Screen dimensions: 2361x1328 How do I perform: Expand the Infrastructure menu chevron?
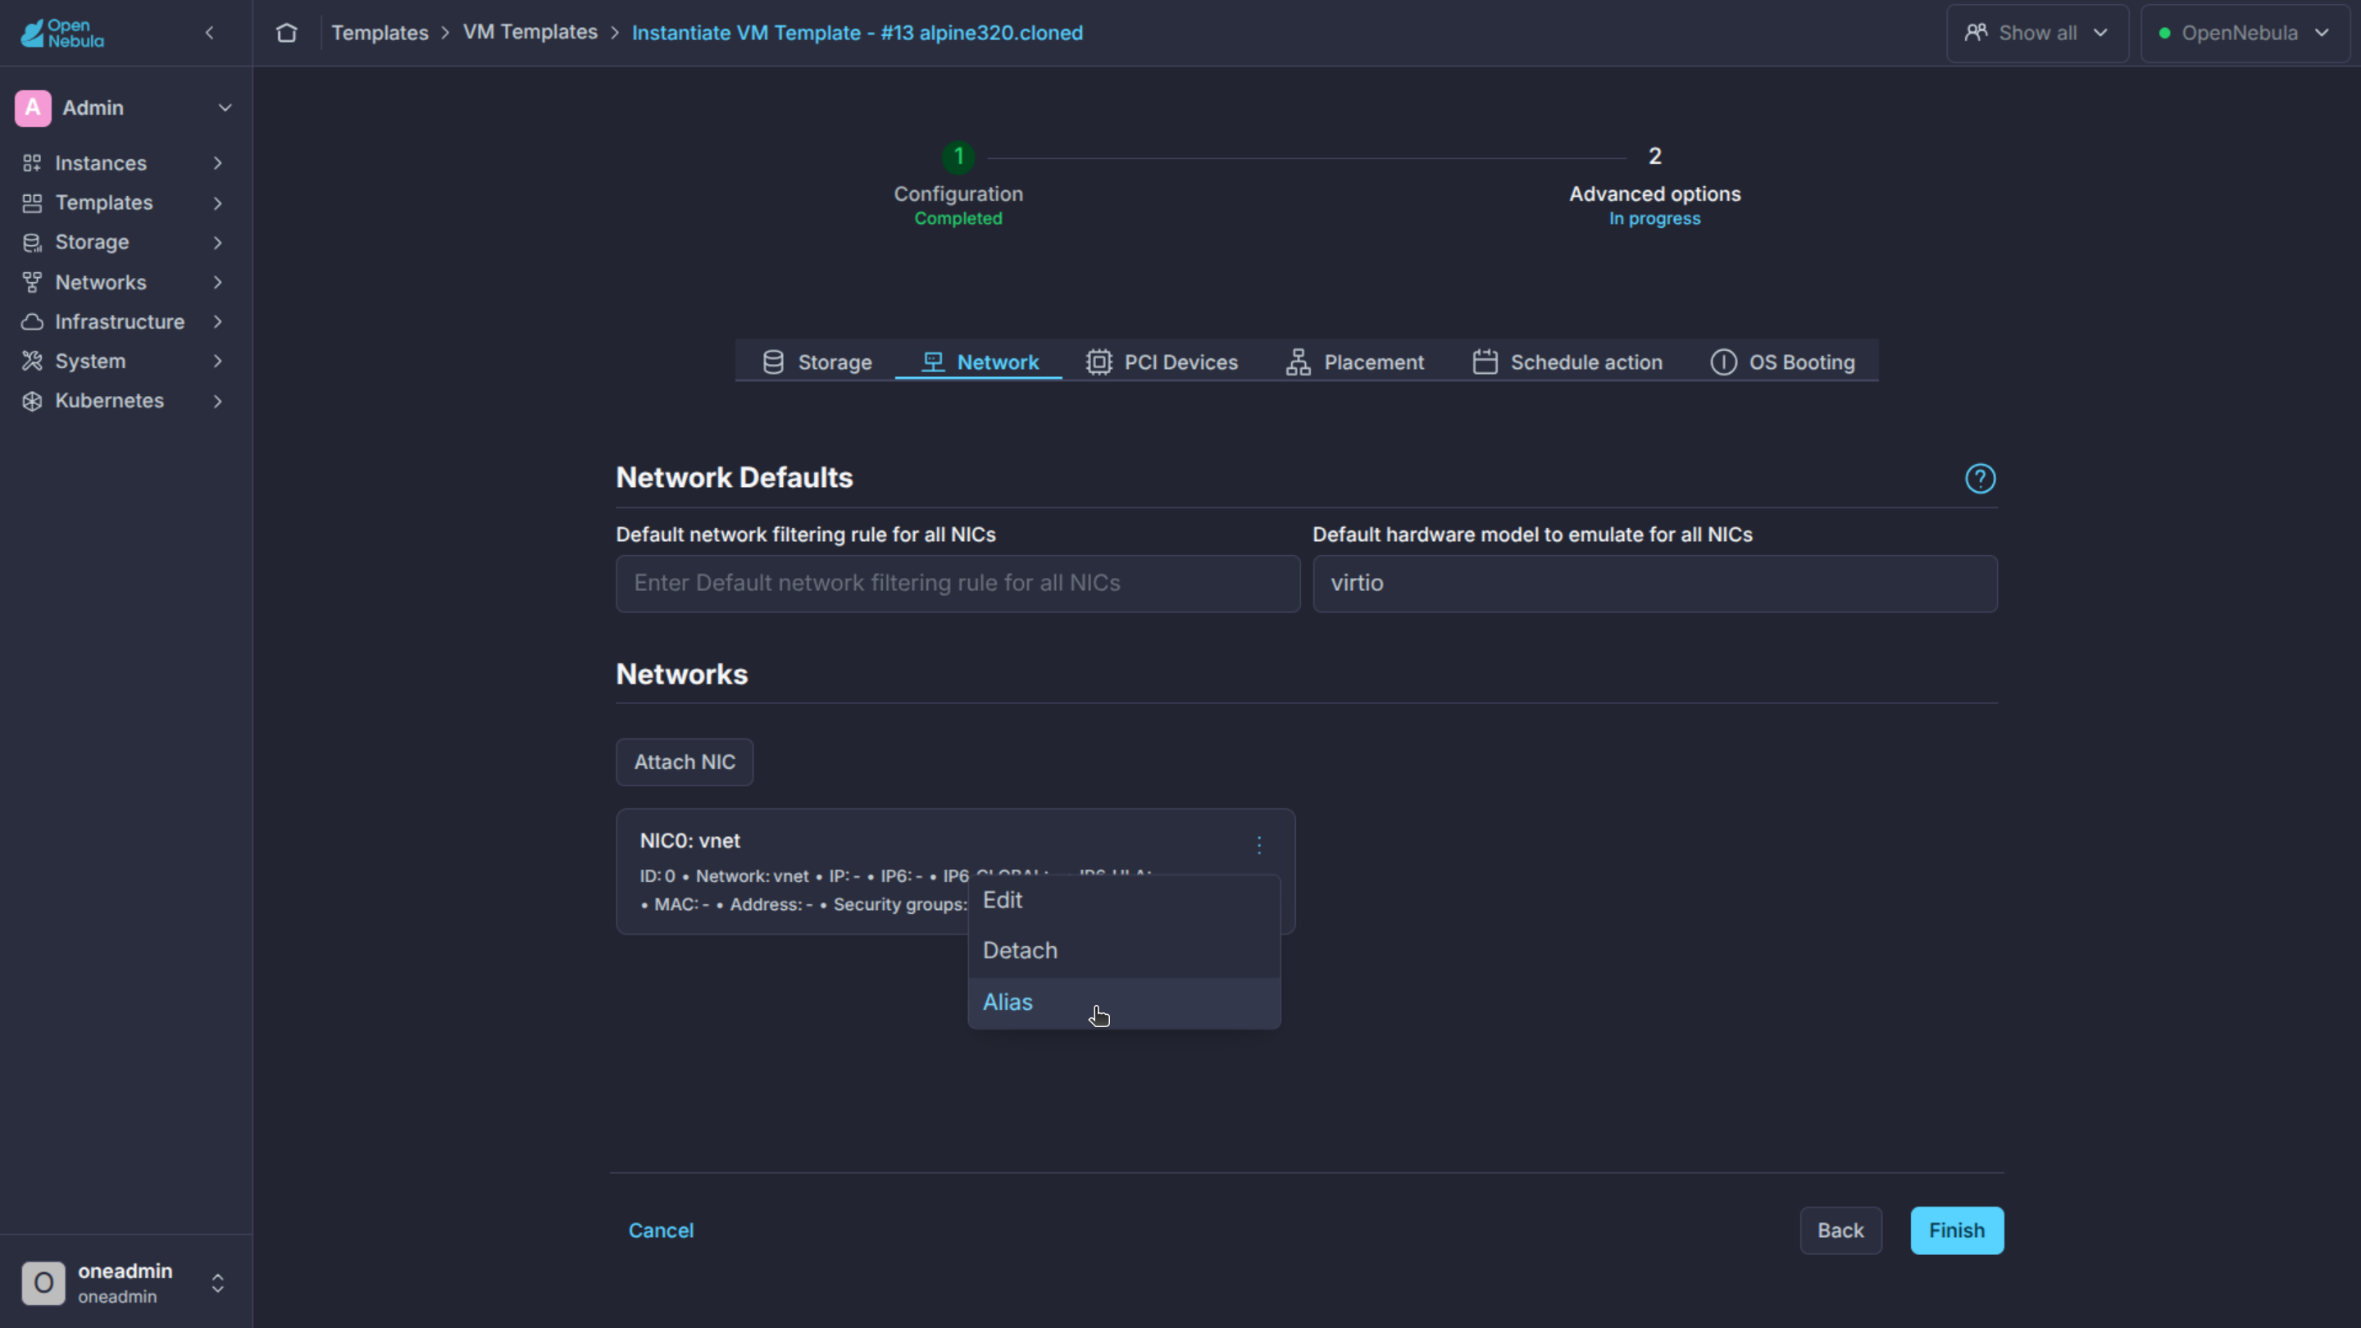(218, 321)
